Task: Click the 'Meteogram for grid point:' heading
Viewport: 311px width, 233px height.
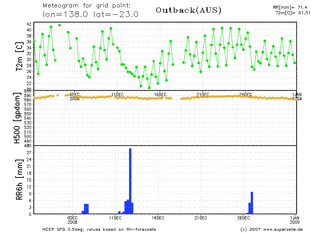Action: pyautogui.click(x=87, y=6)
